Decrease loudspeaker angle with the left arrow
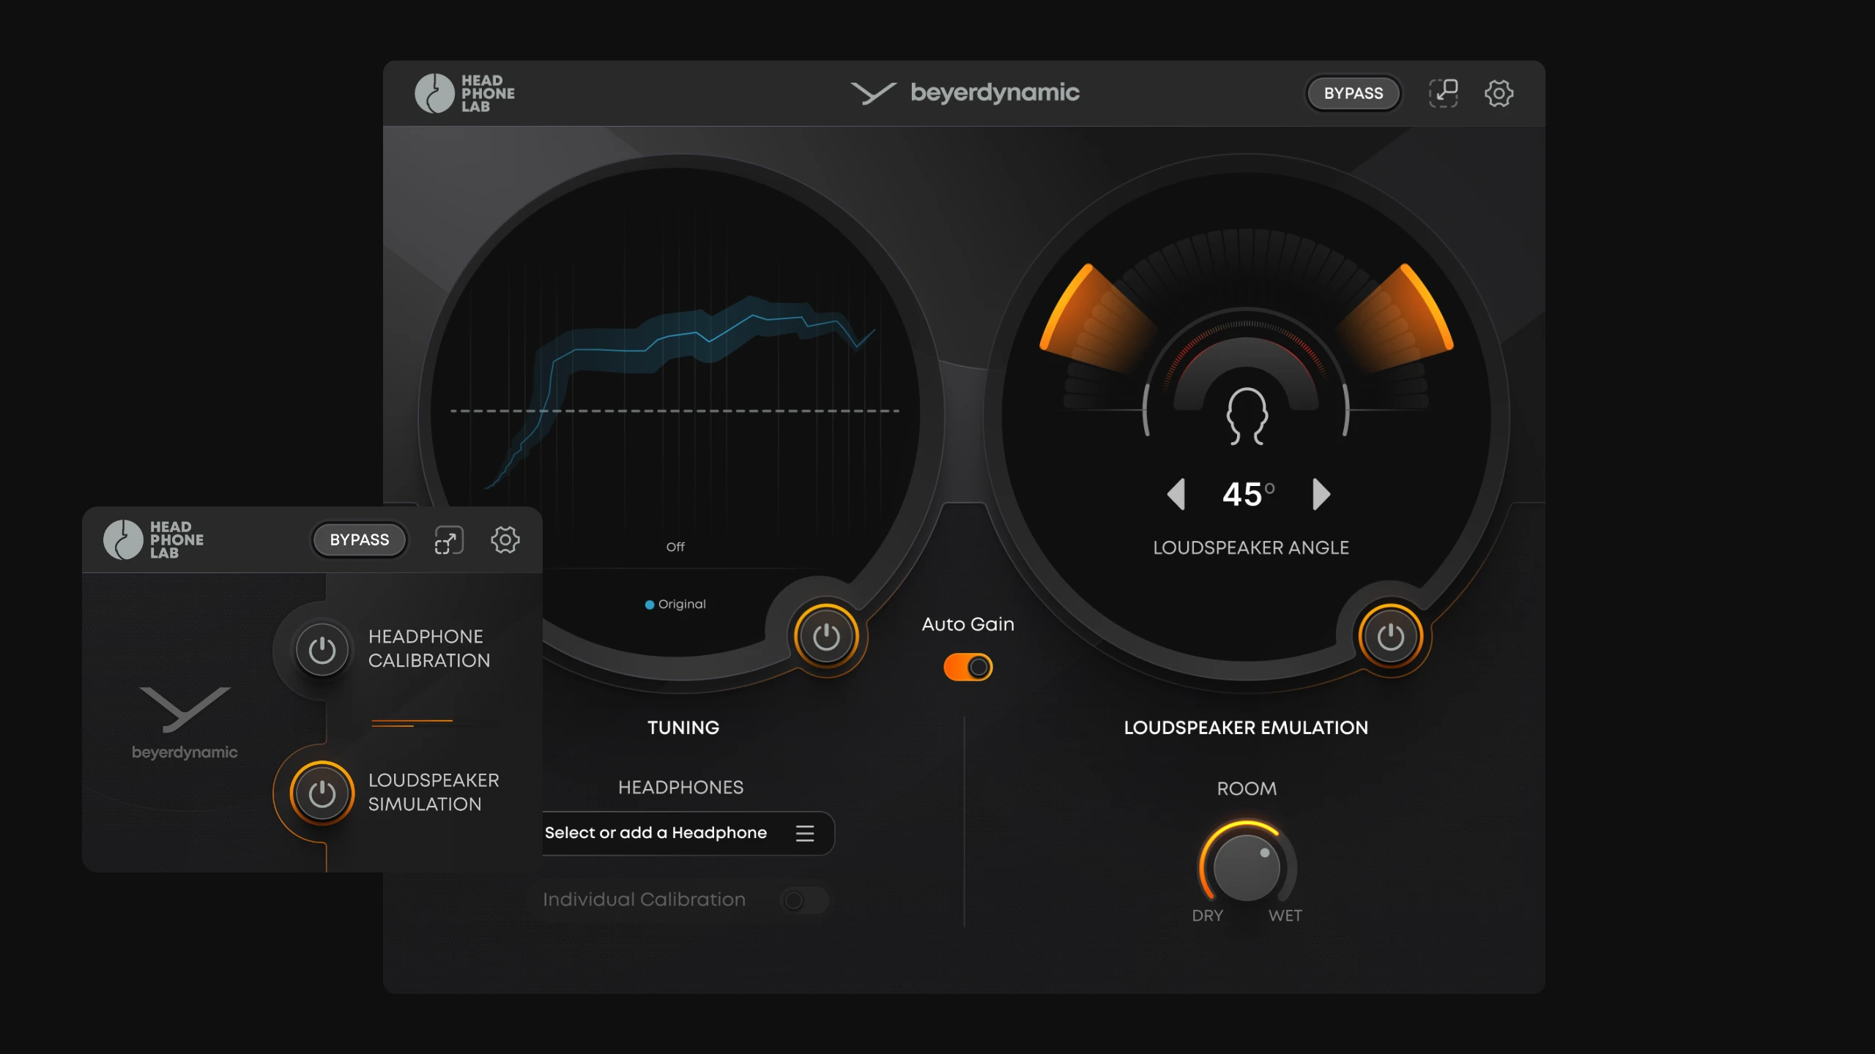The width and height of the screenshot is (1875, 1054). 1176,495
